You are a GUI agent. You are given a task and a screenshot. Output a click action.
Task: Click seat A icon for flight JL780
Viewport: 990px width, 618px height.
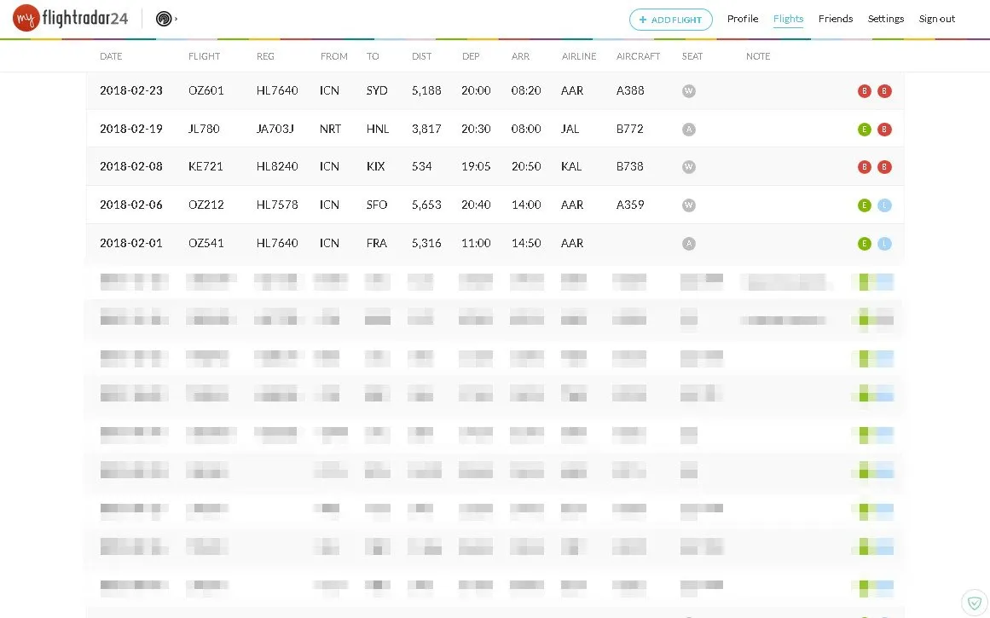pyautogui.click(x=689, y=130)
